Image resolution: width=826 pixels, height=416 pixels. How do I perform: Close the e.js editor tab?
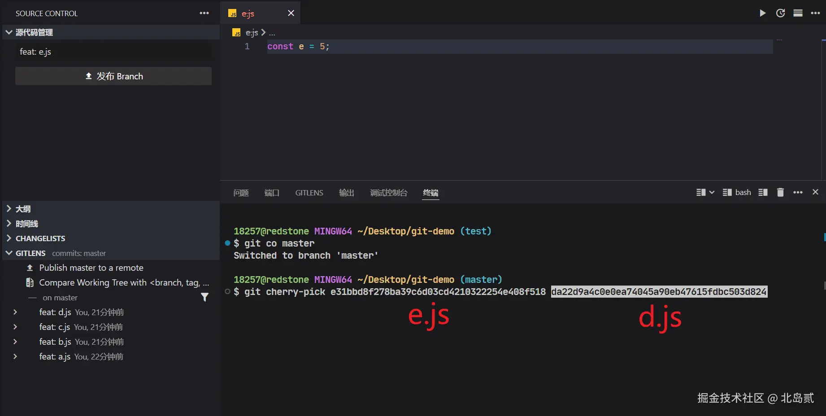tap(291, 13)
